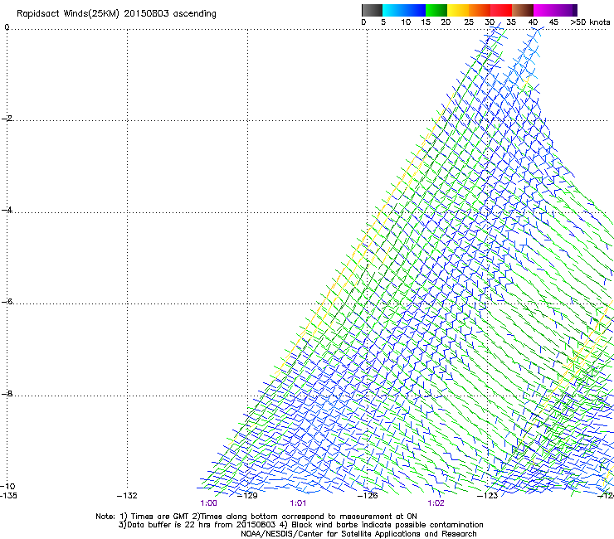Click the 0 latitude axis label
The width and height of the screenshot is (614, 539).
coord(7,27)
